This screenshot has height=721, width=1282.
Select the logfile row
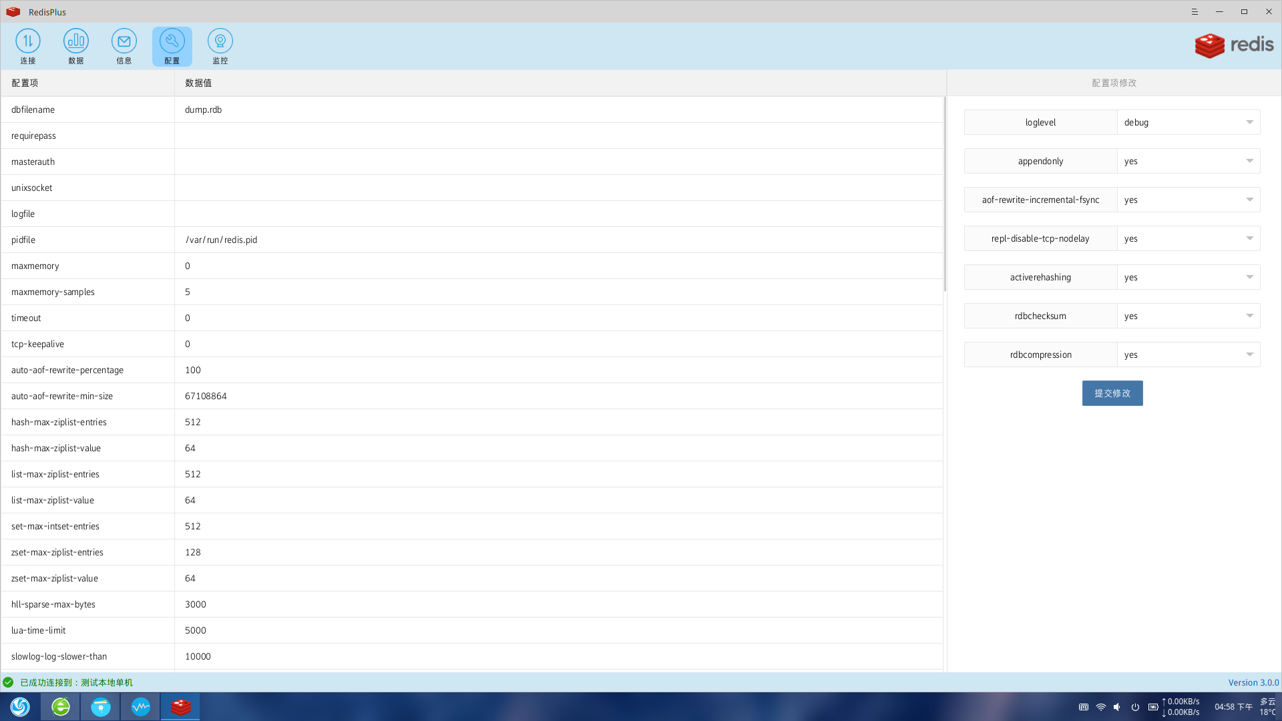click(472, 214)
